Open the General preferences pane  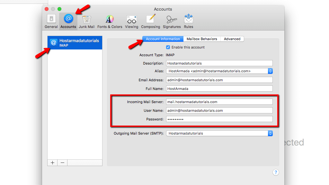pos(51,22)
